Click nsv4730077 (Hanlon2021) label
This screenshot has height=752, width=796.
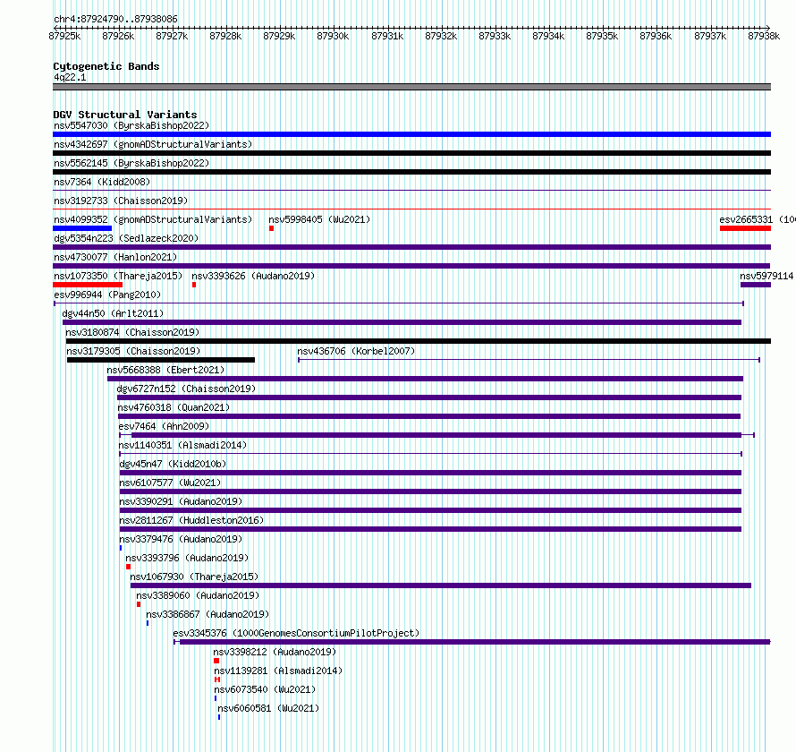(x=115, y=257)
